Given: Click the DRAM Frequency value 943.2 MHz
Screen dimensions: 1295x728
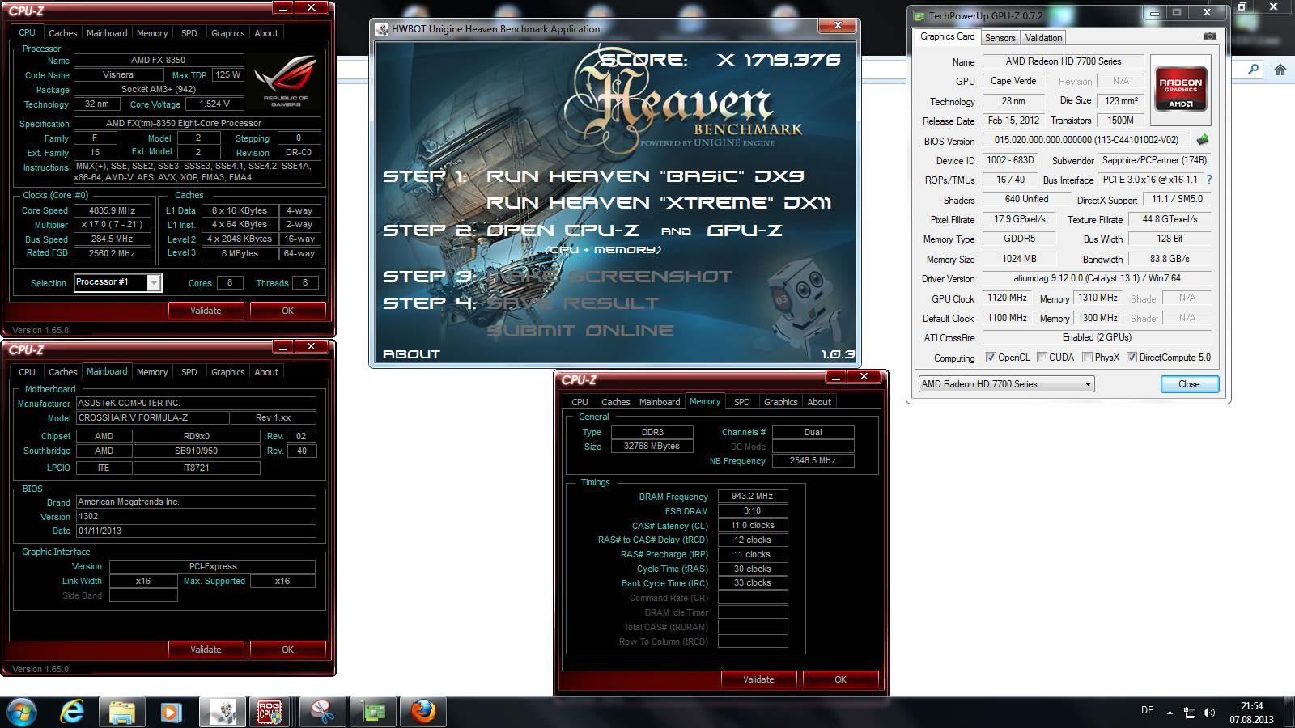Looking at the screenshot, I should pyautogui.click(x=753, y=496).
